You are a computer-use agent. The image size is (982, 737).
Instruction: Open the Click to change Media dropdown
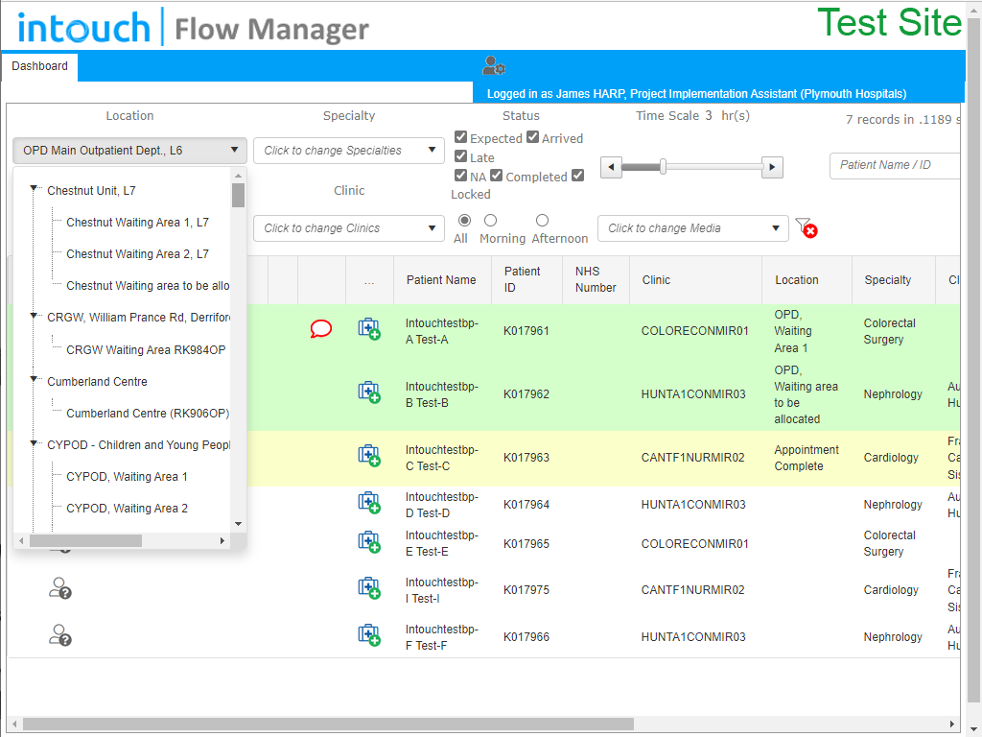tap(693, 228)
